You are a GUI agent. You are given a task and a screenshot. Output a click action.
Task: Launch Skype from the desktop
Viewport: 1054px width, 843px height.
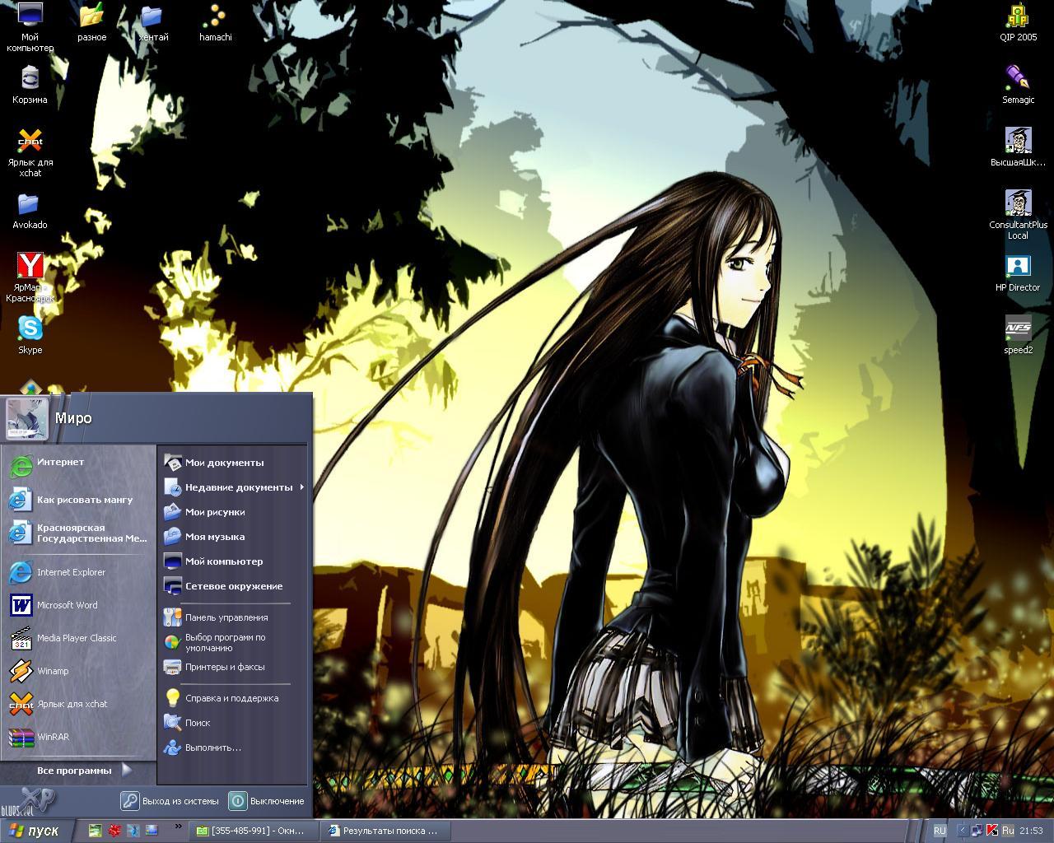[x=30, y=335]
